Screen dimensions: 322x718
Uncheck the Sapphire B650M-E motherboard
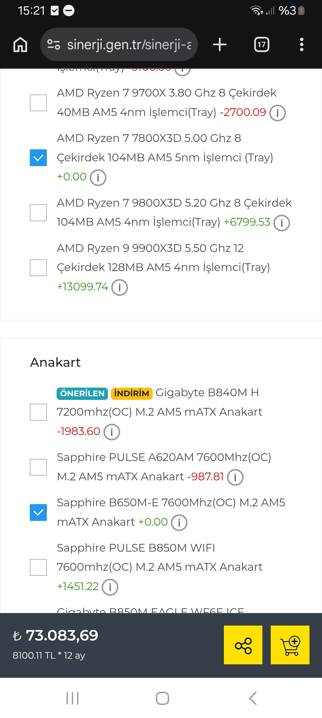[38, 512]
